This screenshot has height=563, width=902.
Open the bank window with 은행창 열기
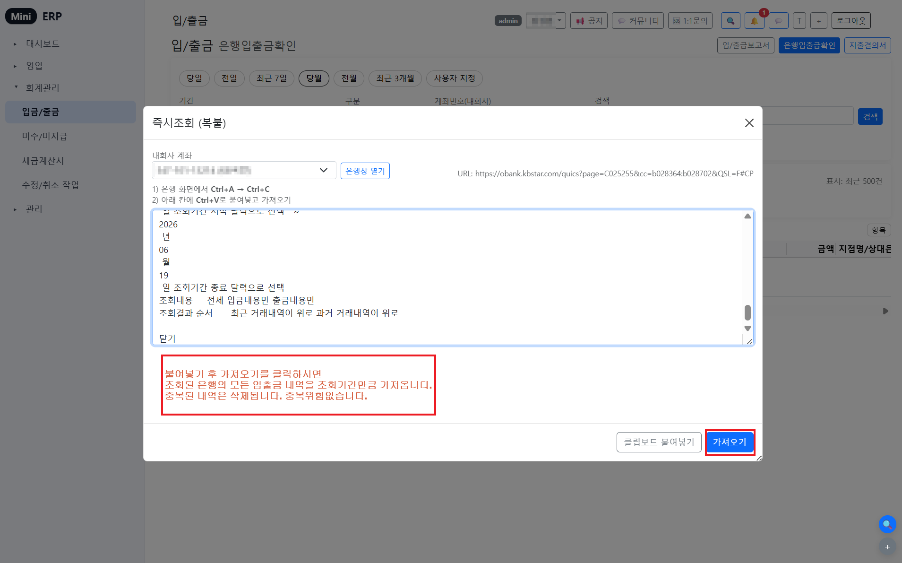(365, 171)
